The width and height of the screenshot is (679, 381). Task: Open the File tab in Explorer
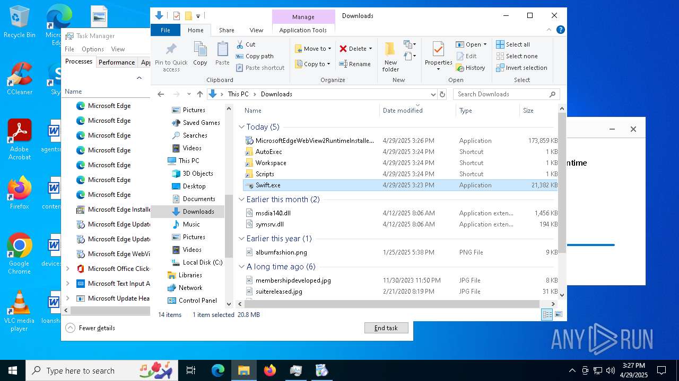point(166,30)
